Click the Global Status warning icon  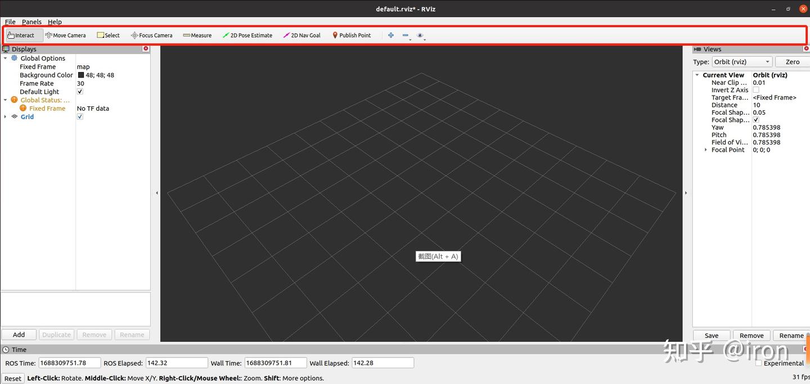coord(15,100)
